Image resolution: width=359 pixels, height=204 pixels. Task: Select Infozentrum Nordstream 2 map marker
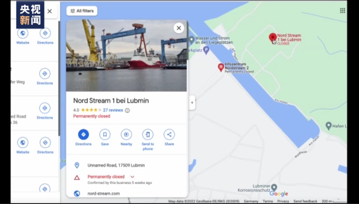pyautogui.click(x=221, y=67)
